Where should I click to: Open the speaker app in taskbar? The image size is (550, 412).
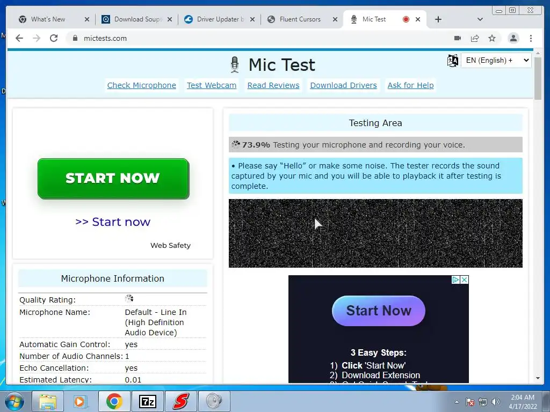point(214,401)
